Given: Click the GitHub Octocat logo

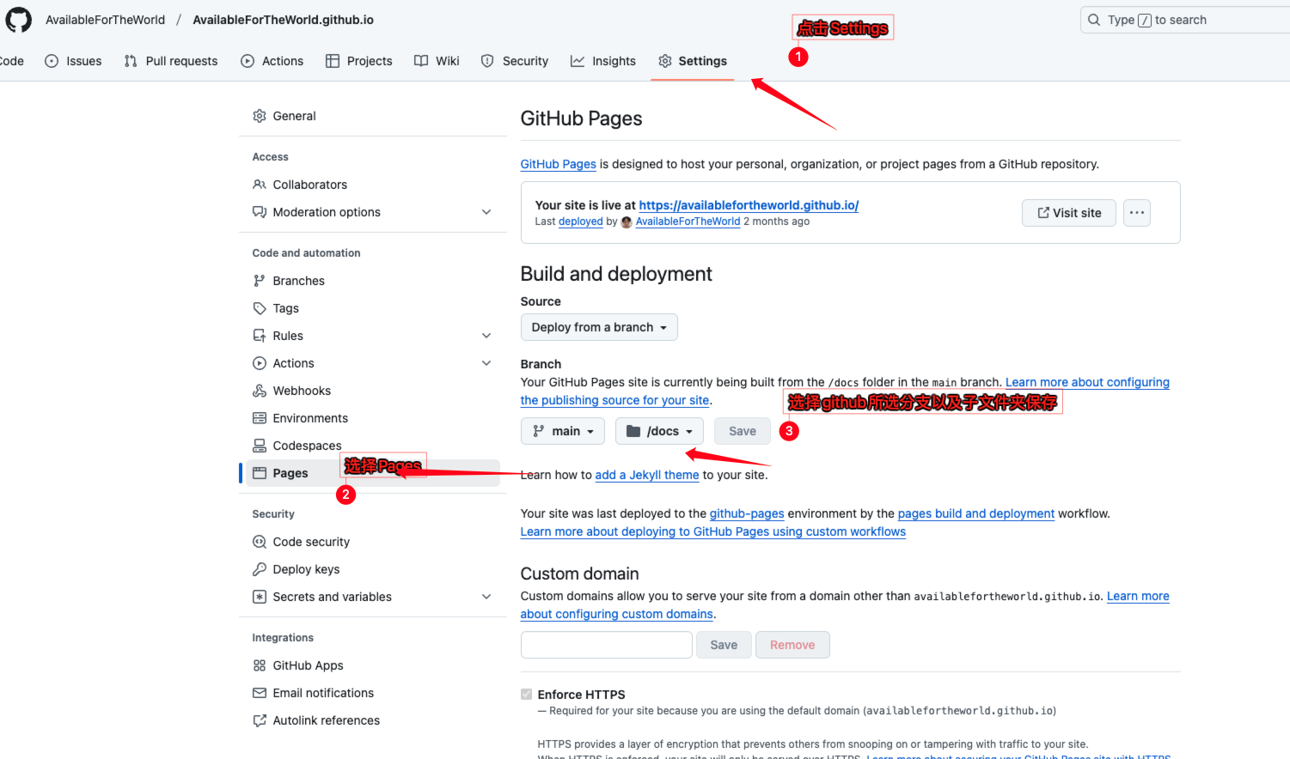Looking at the screenshot, I should (x=18, y=19).
